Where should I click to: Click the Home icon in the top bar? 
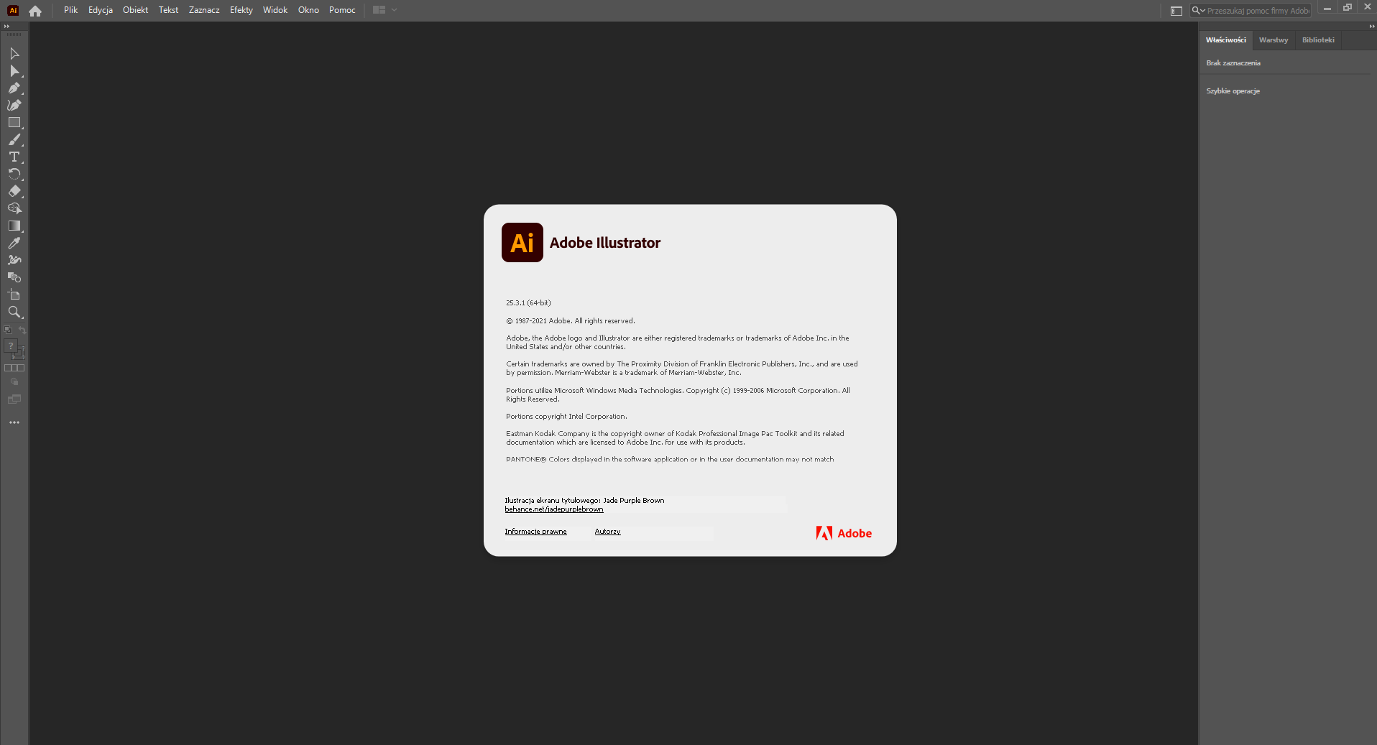pyautogui.click(x=35, y=11)
